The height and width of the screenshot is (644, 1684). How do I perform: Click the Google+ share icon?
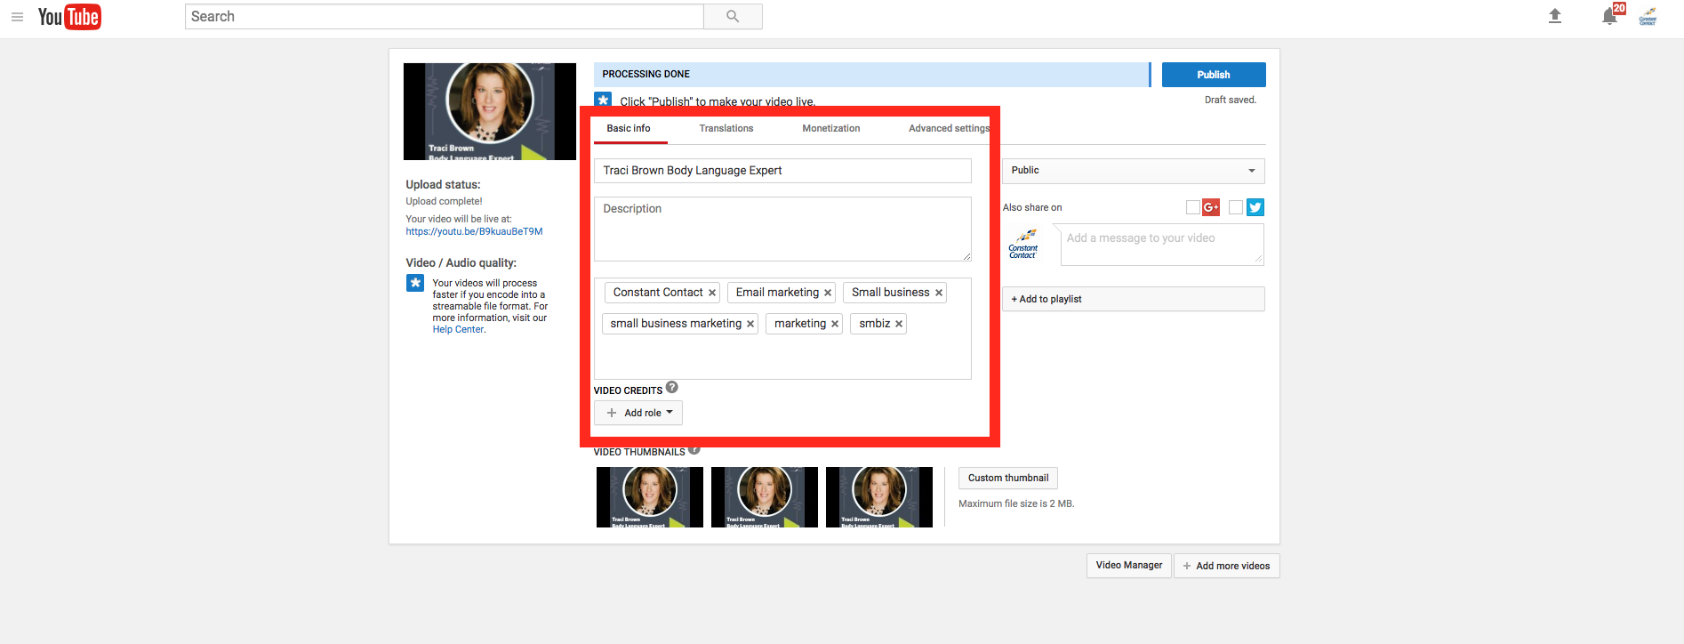1211,207
